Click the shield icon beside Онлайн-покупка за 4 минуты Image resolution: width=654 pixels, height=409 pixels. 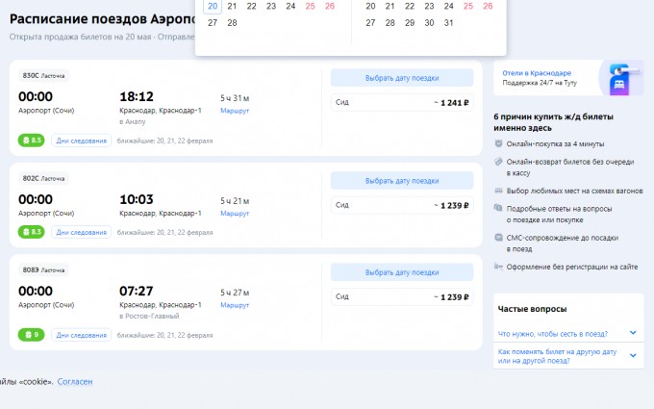[498, 143]
